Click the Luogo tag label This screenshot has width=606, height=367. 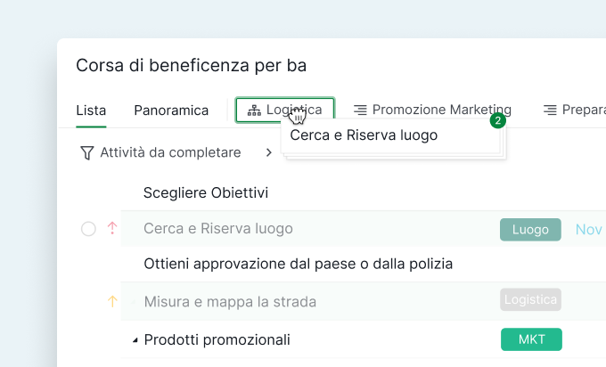(530, 230)
